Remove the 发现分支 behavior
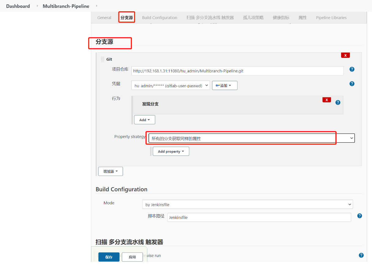 pyautogui.click(x=327, y=100)
